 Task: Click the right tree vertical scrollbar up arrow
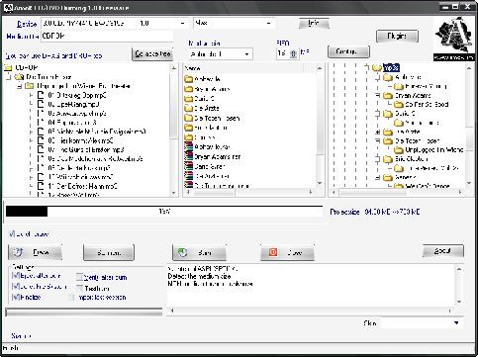pos(469,68)
